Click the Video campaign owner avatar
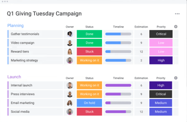Screen dimensions: 187x122 [x=70, y=43]
